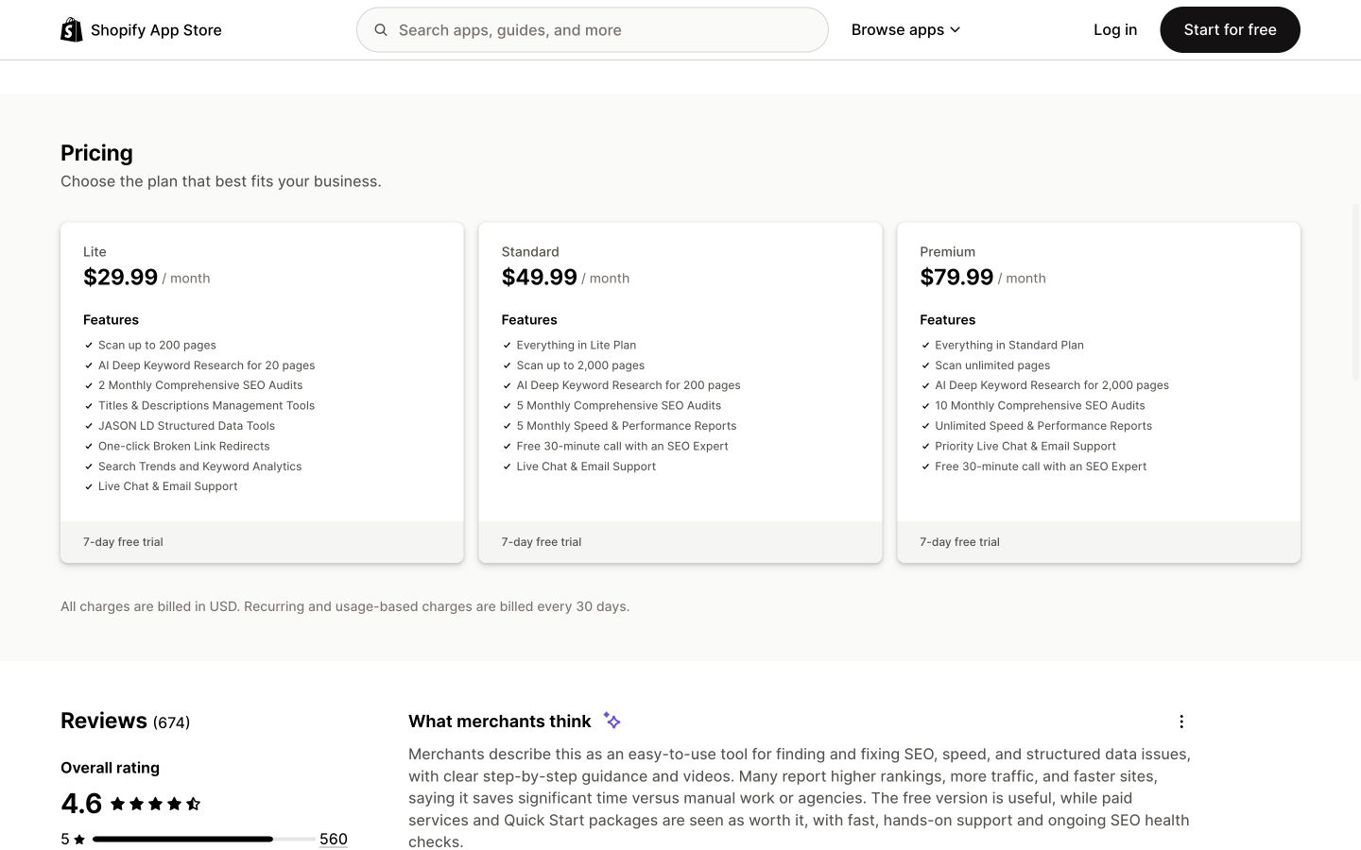Image resolution: width=1361 pixels, height=850 pixels.
Task: Click the search magnifier icon
Action: (381, 30)
